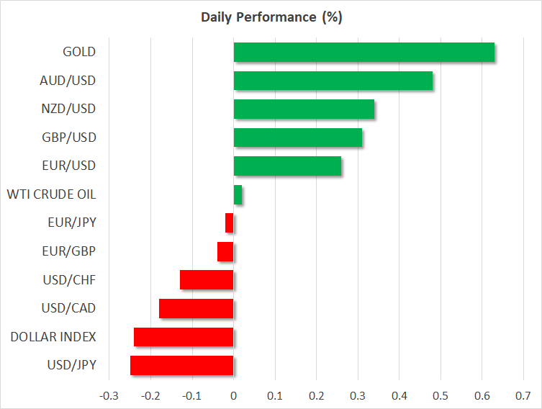Click the Daily Performance (%) chart title
This screenshot has height=409, width=542.
[271, 17]
